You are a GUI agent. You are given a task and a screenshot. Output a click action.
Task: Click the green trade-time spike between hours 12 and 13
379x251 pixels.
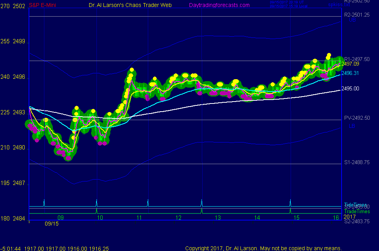click(x=201, y=211)
